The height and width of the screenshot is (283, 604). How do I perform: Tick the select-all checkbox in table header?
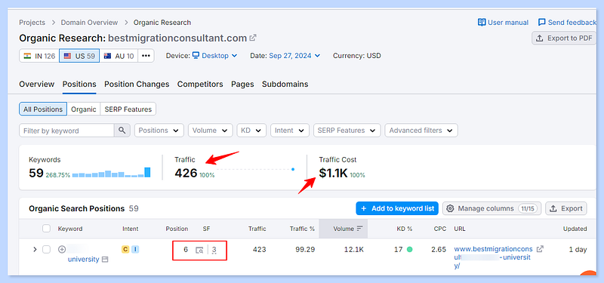(x=46, y=229)
